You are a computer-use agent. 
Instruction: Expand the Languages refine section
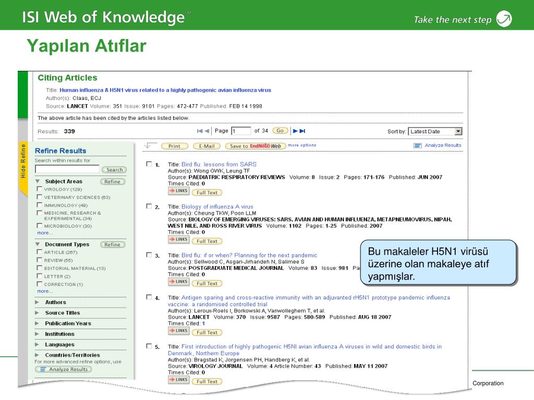click(x=37, y=344)
